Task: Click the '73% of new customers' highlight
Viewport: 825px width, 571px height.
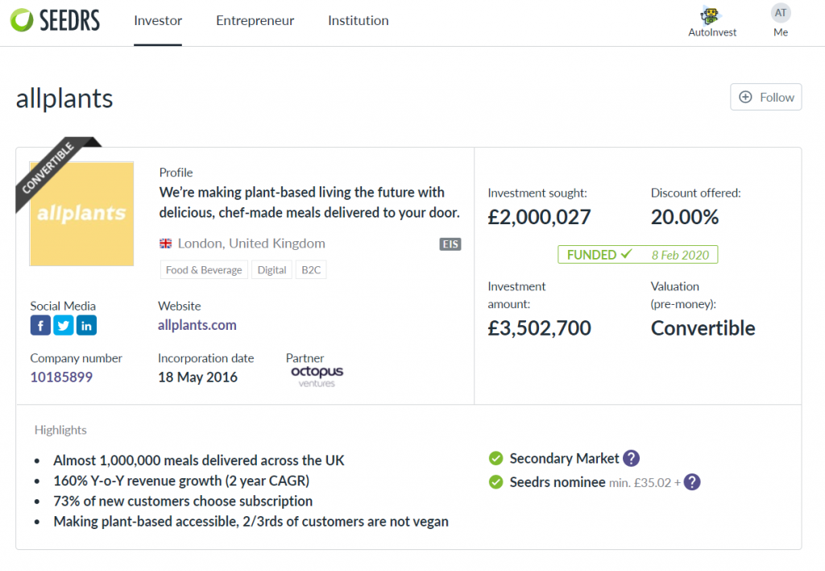Action: [x=183, y=501]
